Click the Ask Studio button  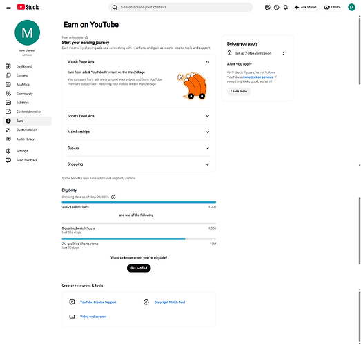pyautogui.click(x=306, y=7)
